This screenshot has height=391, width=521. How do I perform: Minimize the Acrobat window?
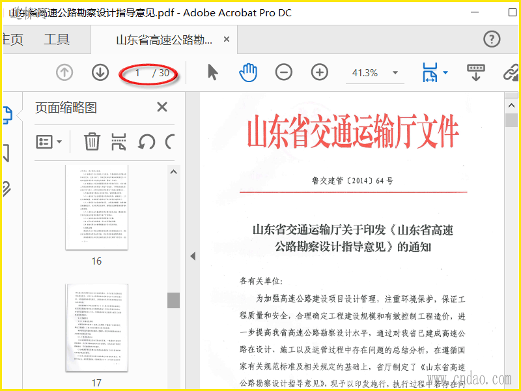point(475,12)
